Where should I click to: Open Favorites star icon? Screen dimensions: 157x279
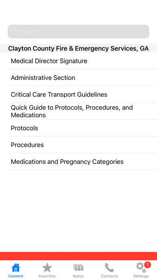[47, 268]
